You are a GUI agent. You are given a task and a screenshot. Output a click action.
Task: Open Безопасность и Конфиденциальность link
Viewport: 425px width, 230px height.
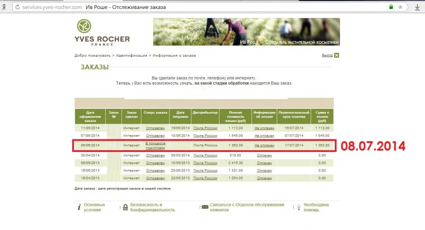coord(153,207)
